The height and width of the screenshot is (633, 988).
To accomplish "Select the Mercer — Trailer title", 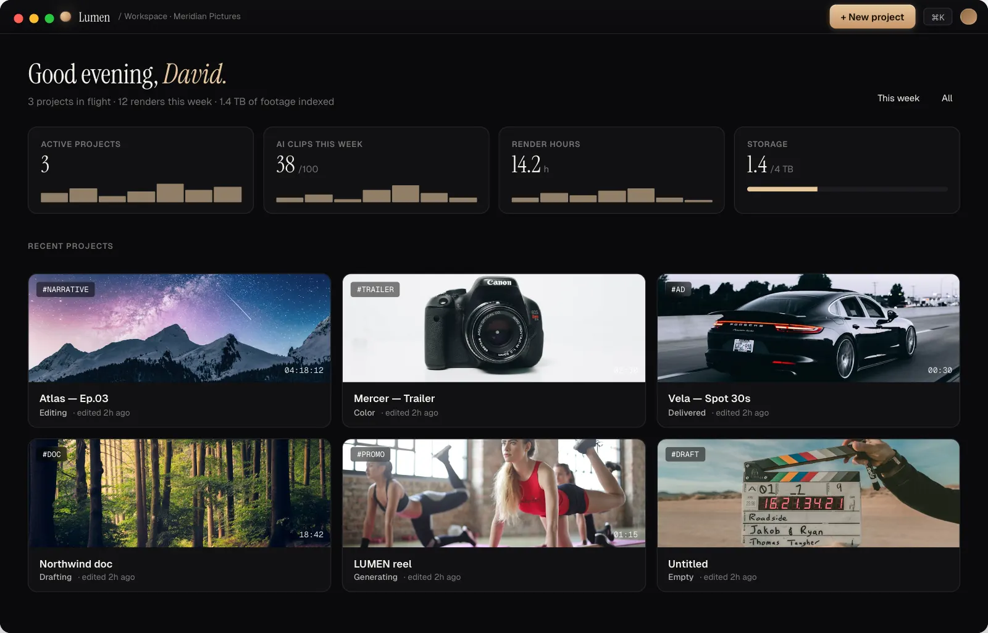I will click(394, 398).
